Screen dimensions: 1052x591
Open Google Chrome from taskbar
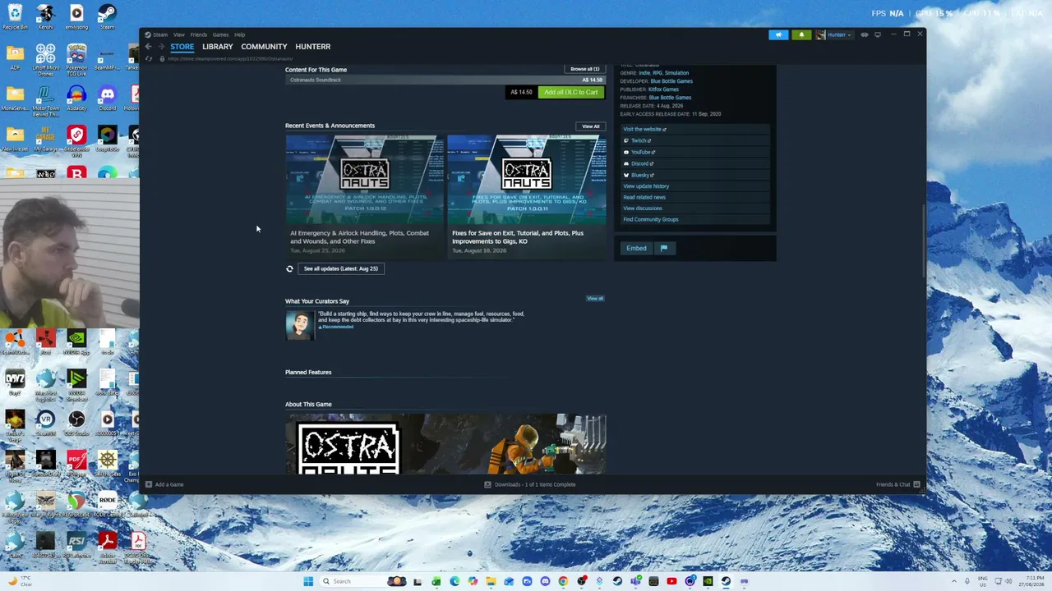(563, 581)
